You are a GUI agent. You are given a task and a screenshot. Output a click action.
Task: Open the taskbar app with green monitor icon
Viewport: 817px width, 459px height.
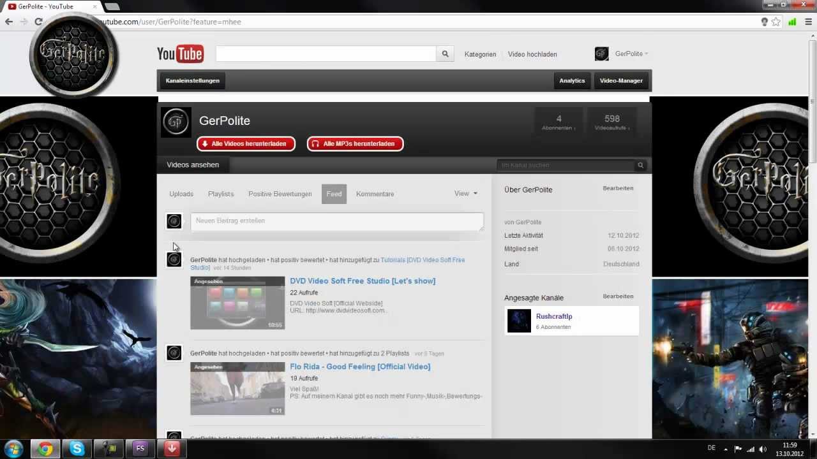click(108, 449)
